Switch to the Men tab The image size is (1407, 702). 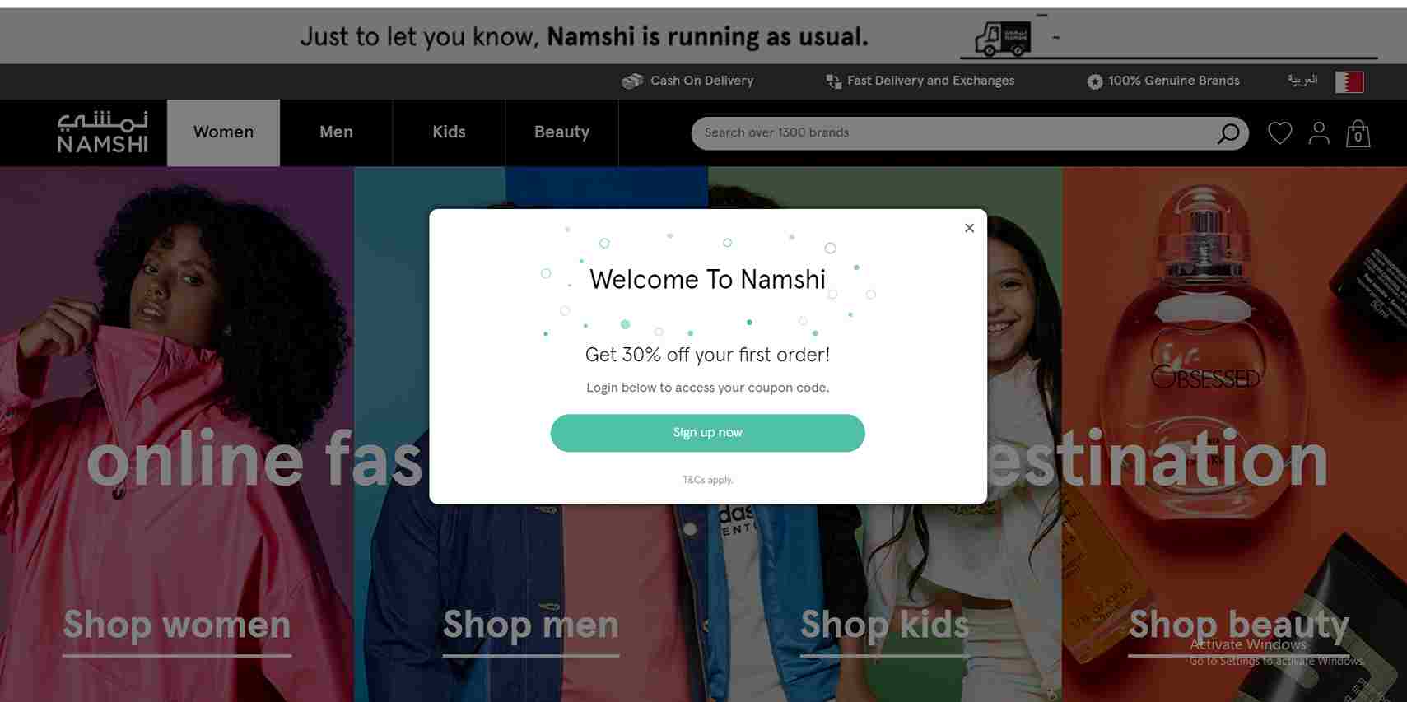[x=336, y=132]
